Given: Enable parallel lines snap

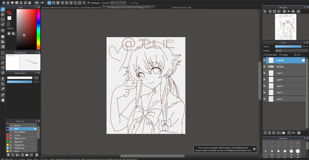Looking at the screenshot, I should [54, 3].
